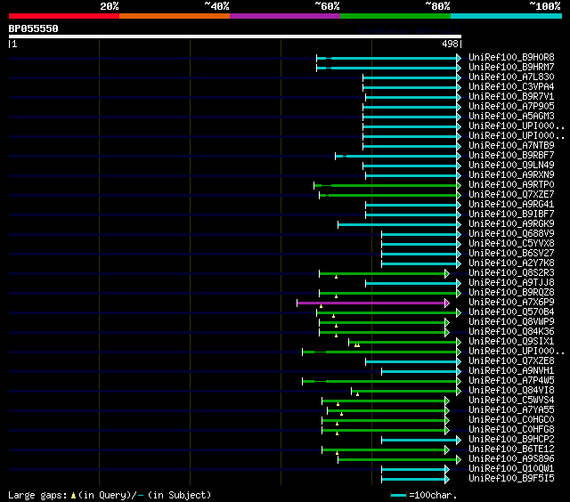This screenshot has width=570, height=502.
Task: Select hit label UniRef100_B9RBF7
Action: (x=511, y=156)
